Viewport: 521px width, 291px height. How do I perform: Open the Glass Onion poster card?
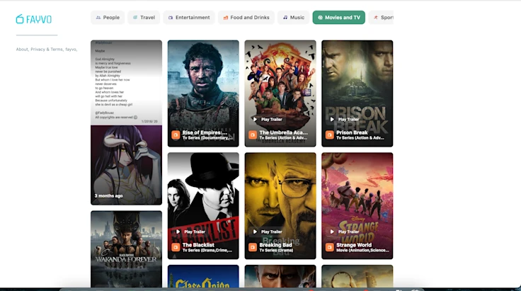(x=203, y=276)
